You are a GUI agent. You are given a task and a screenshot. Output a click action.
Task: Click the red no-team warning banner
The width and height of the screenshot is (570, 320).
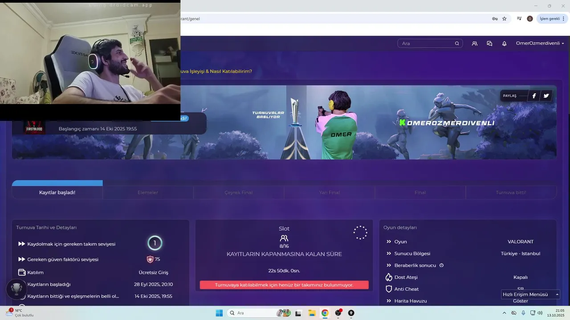284,285
